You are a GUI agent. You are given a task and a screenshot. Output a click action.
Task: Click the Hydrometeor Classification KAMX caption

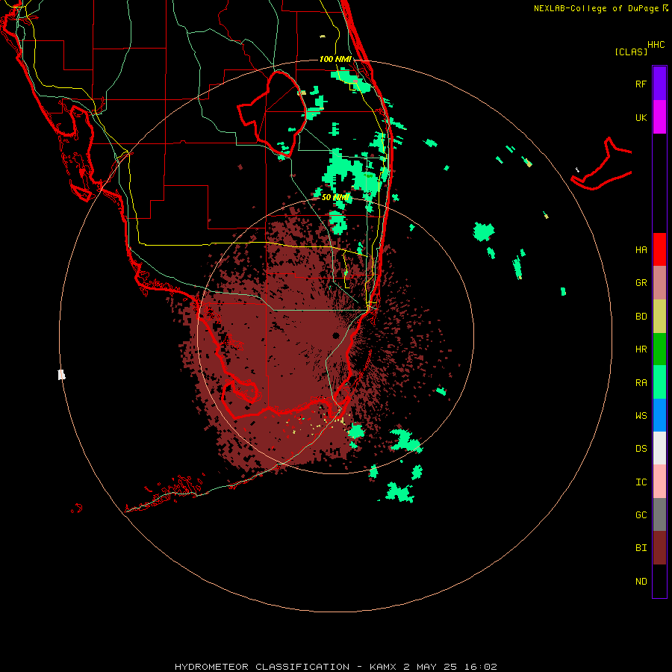(335, 667)
